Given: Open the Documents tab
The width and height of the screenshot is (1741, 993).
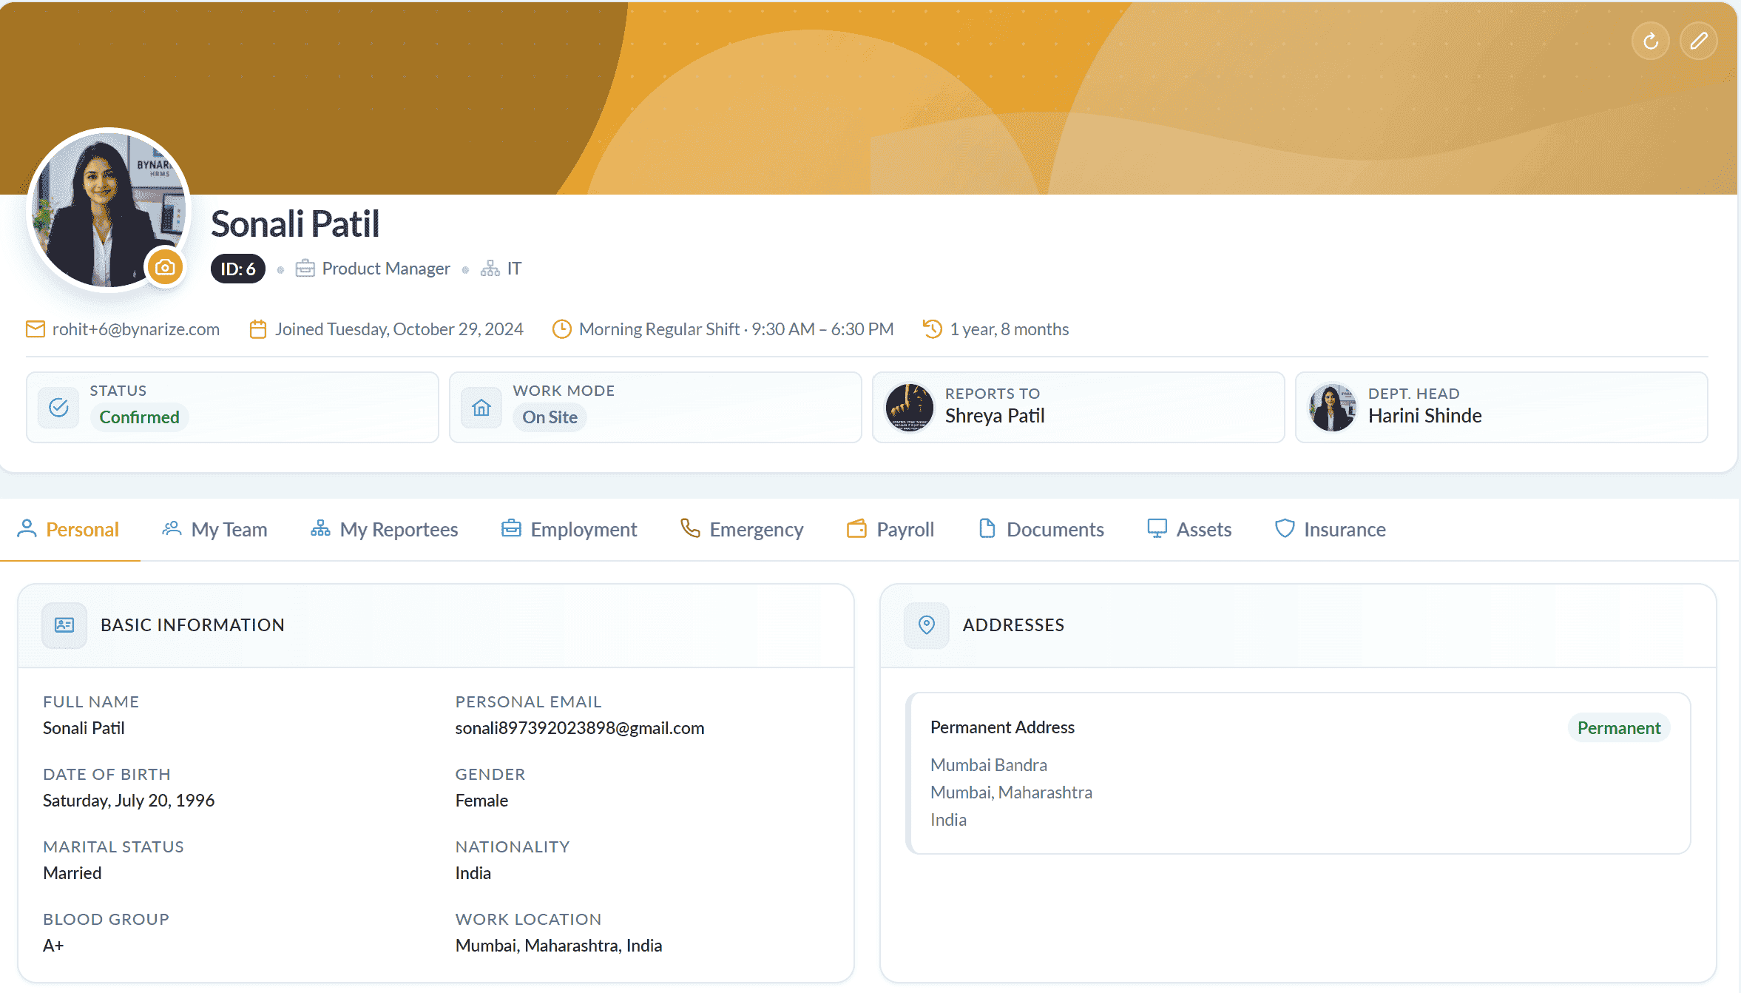Looking at the screenshot, I should tap(1041, 530).
